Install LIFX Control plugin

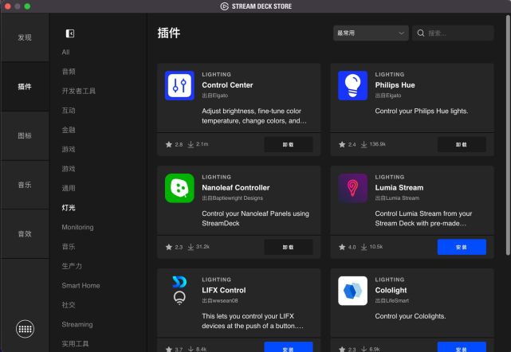(289, 347)
